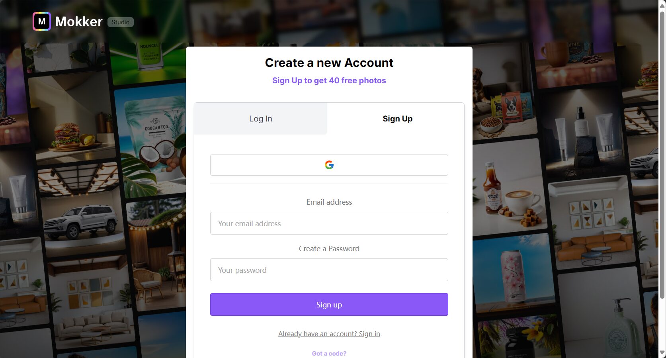Click the Mokker M logo icon
Screen dimensions: 666x358
(42, 22)
